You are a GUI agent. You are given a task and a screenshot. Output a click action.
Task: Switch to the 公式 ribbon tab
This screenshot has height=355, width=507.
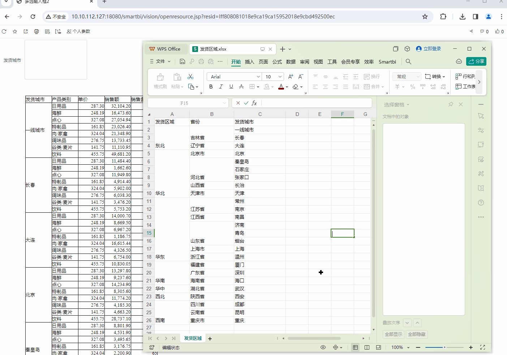[x=277, y=62]
